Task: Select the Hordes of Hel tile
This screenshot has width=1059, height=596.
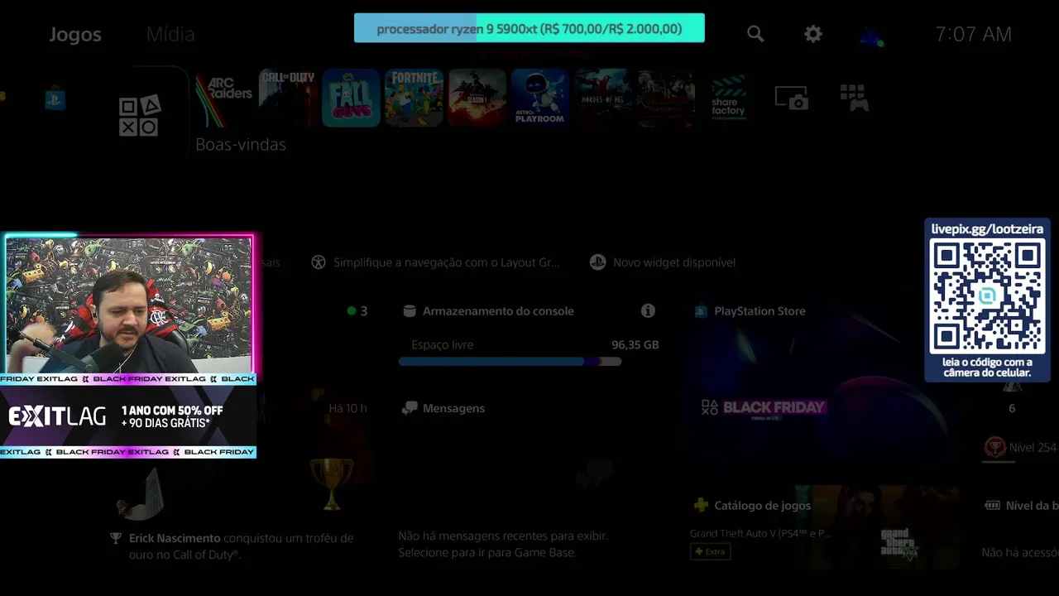Action: tap(603, 98)
